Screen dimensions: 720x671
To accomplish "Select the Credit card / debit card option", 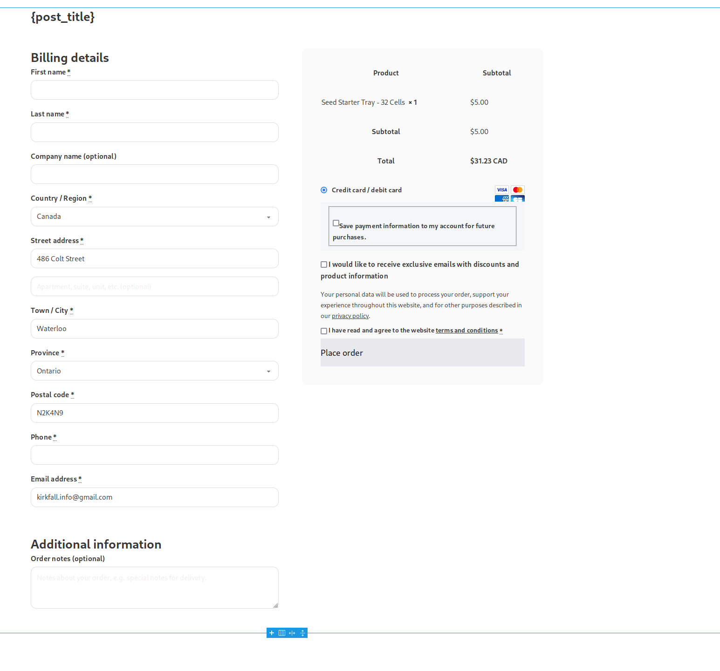I will pyautogui.click(x=324, y=190).
